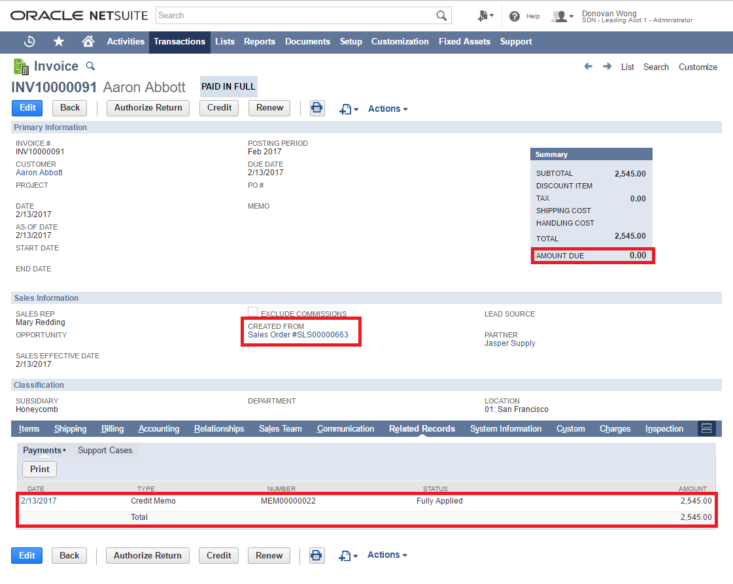This screenshot has width=733, height=584.
Task: Open the Lists menu
Action: point(225,42)
